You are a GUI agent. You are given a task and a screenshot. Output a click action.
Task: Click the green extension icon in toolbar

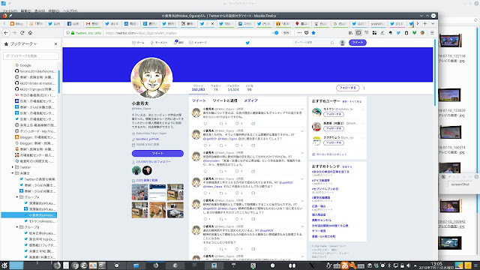tap(414, 33)
